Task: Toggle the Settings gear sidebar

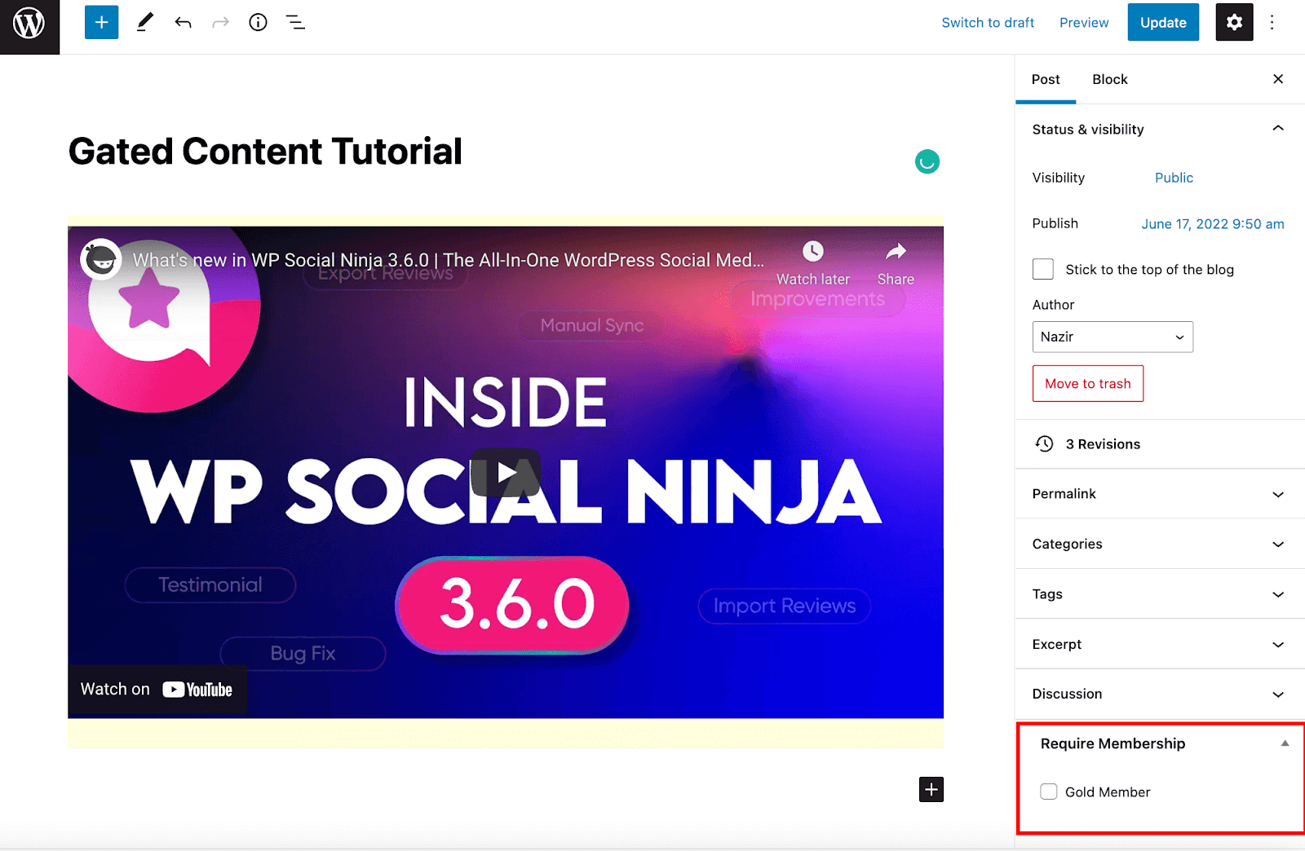Action: point(1234,22)
